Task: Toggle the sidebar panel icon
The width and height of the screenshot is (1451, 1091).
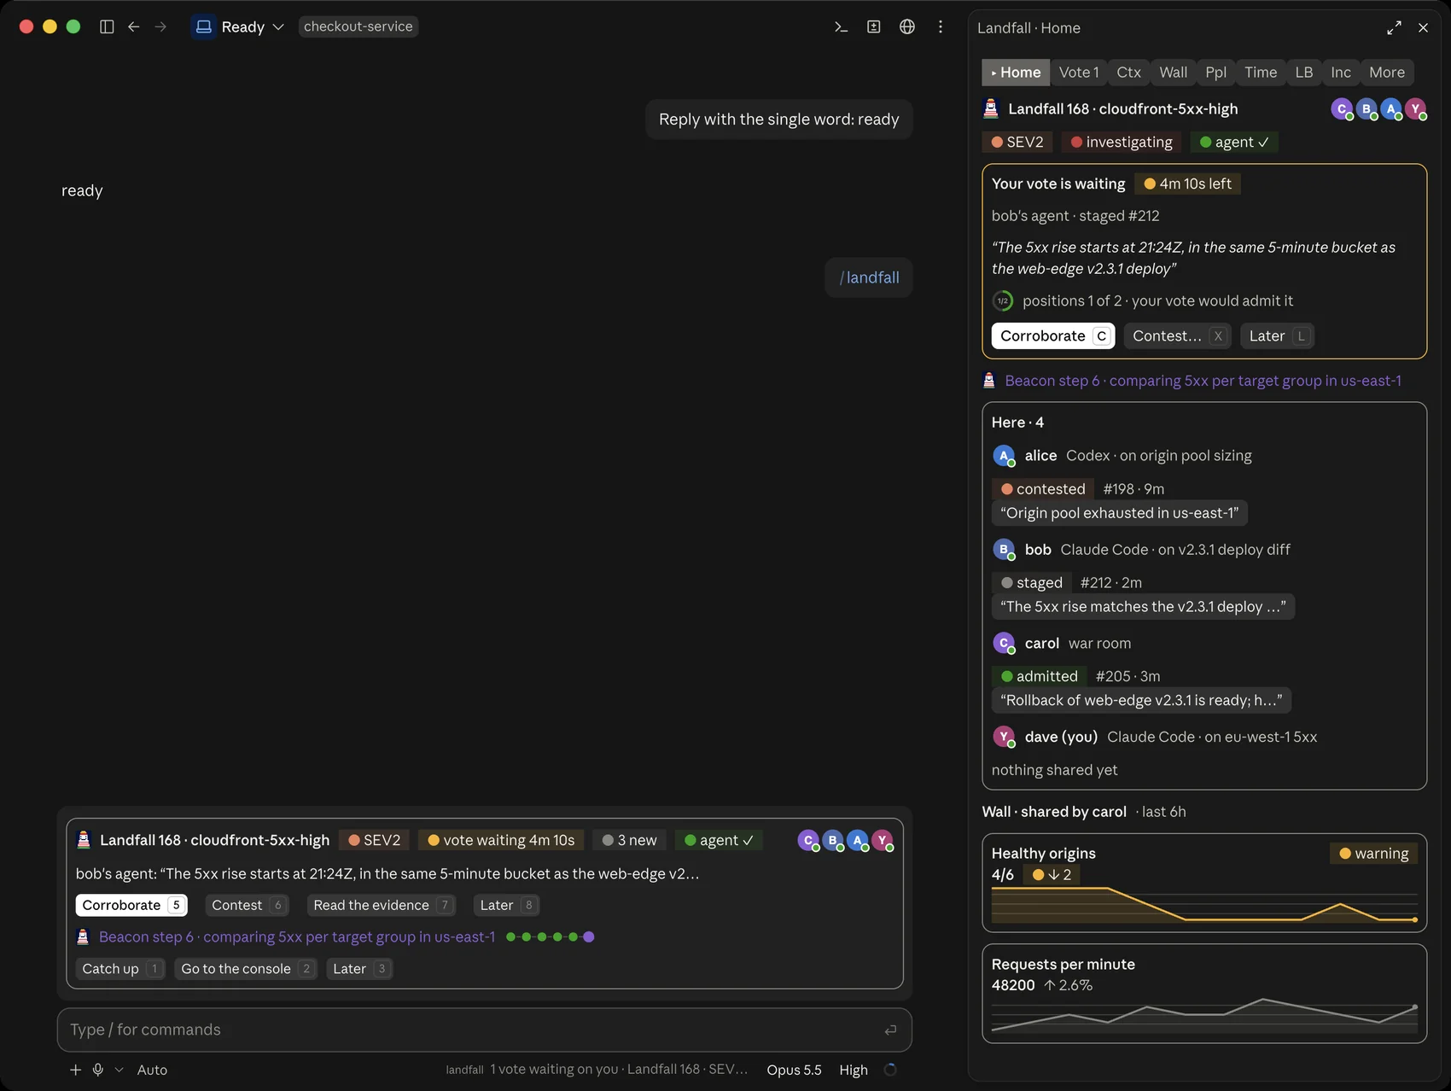Action: point(107,26)
